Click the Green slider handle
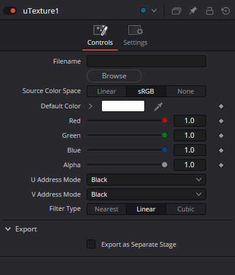 (164, 135)
